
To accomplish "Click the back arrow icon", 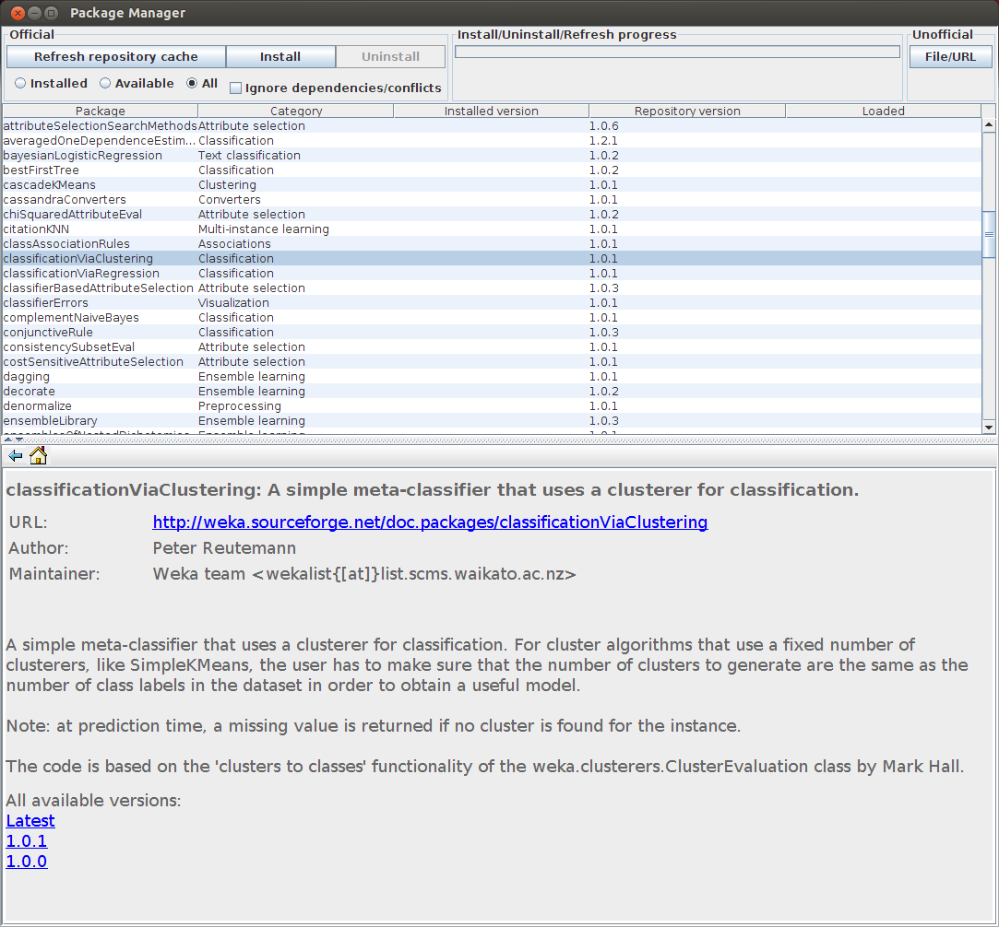I will 16,455.
